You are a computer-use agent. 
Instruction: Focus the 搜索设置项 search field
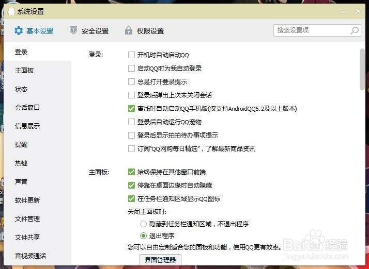[317, 30]
